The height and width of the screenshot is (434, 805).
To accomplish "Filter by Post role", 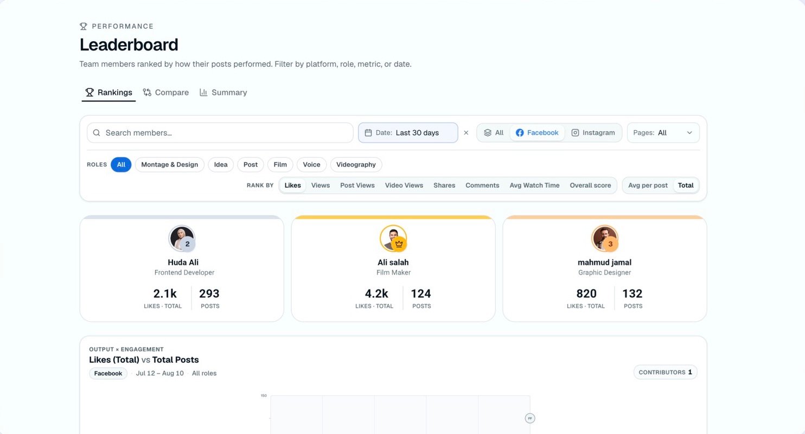I will (x=251, y=165).
